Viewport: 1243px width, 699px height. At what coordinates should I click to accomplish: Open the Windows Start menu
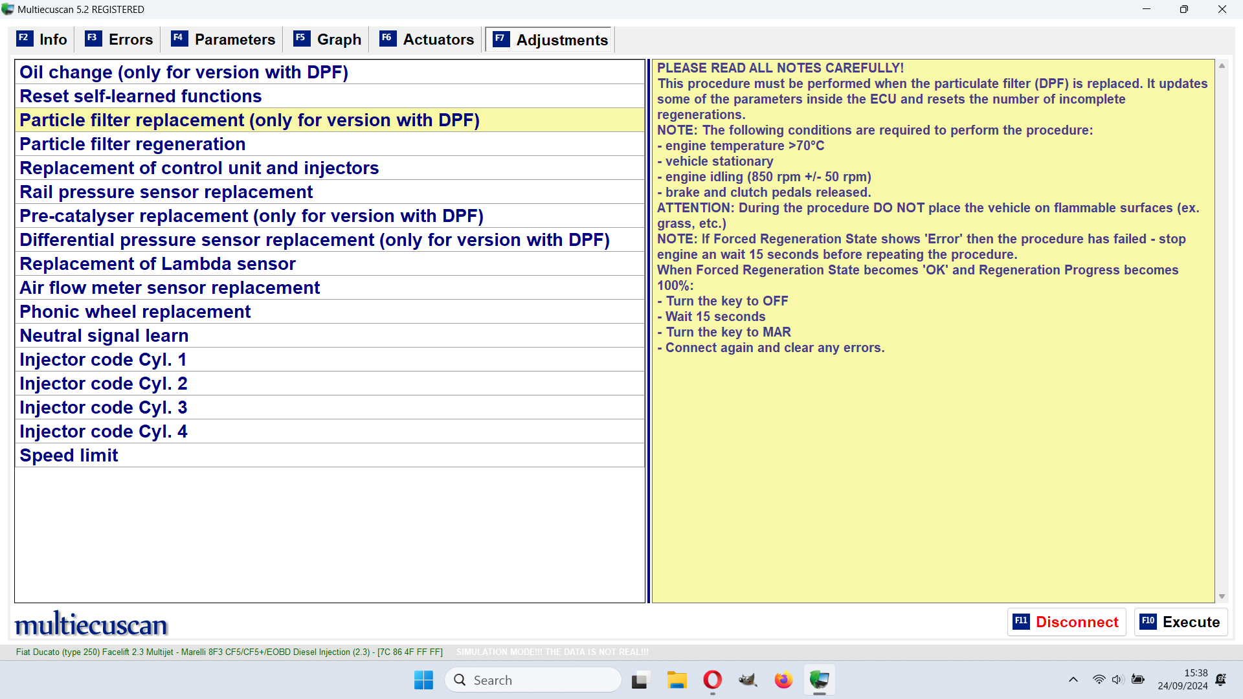[423, 680]
